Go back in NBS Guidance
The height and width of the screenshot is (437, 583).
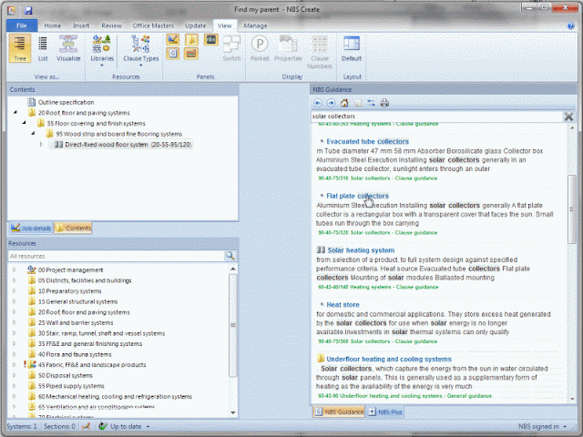(x=318, y=103)
